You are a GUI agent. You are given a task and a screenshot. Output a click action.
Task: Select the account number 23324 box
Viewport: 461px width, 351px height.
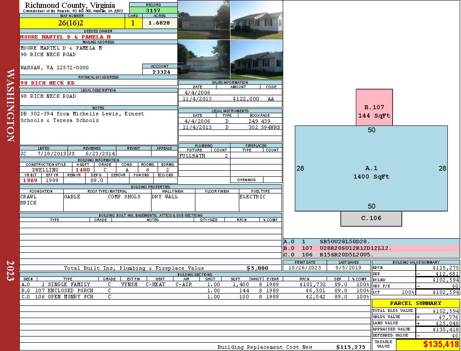point(160,72)
